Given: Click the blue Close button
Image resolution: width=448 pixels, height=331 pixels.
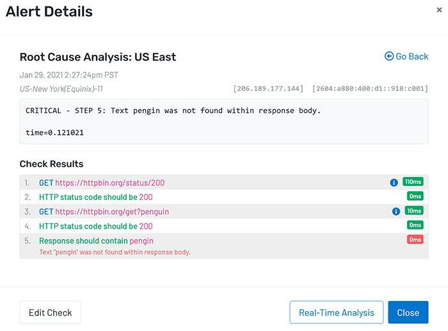Looking at the screenshot, I should coord(408,312).
